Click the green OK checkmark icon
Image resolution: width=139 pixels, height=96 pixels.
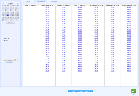point(134,91)
